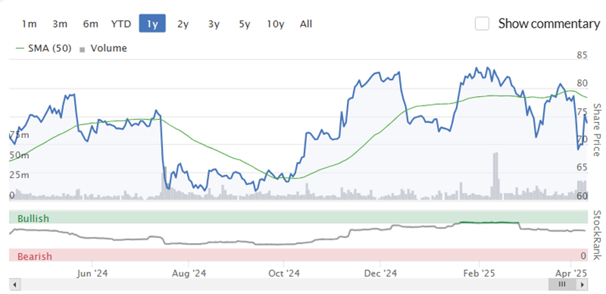606x294 pixels.
Task: Select the 1m time range
Action: [29, 24]
